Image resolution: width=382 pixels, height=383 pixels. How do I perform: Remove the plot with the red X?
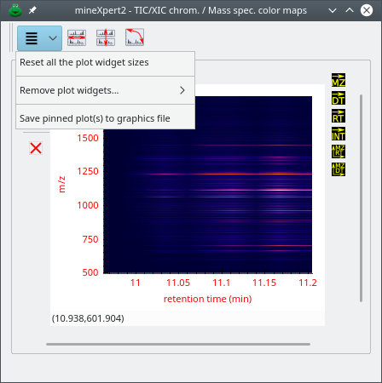36,148
